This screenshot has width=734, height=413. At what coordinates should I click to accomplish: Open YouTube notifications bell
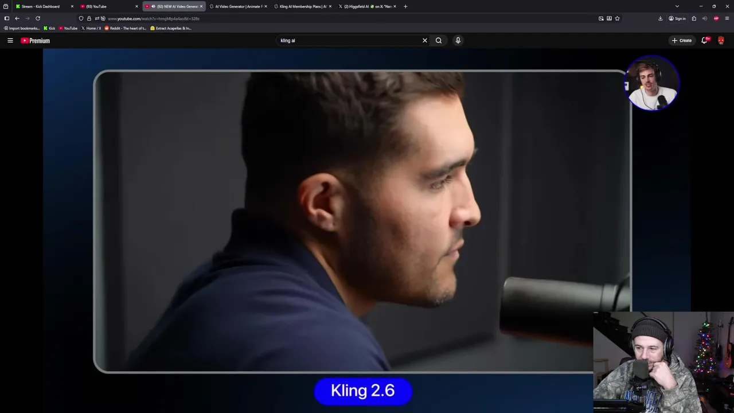[704, 41]
